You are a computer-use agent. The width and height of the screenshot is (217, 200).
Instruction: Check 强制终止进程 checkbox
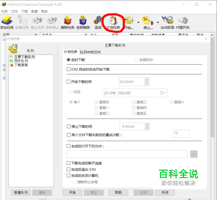click(75, 182)
